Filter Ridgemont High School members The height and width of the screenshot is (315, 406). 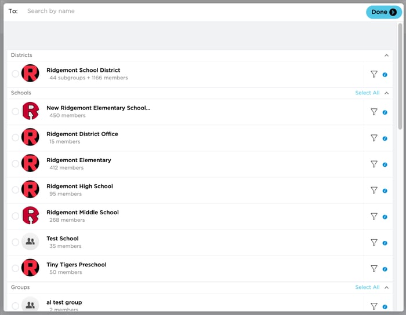coord(374,190)
